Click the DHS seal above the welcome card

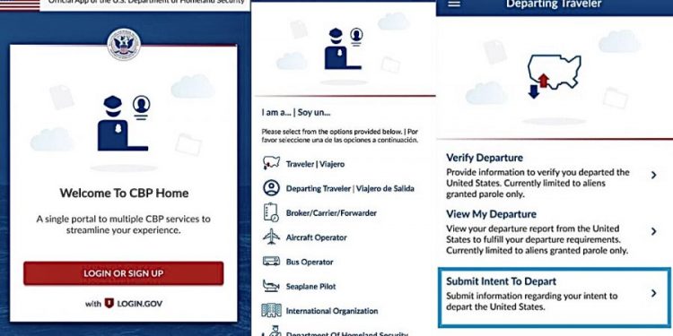point(124,45)
